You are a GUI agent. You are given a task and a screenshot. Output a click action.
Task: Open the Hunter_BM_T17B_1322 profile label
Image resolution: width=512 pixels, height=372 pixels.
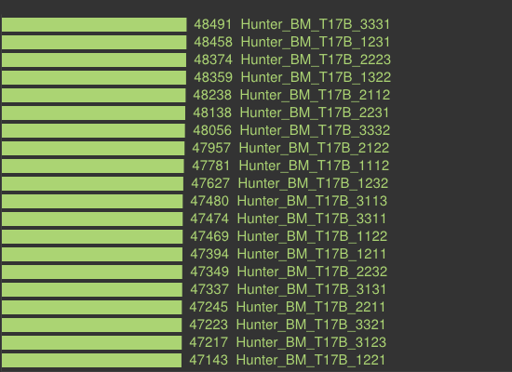coord(316,77)
